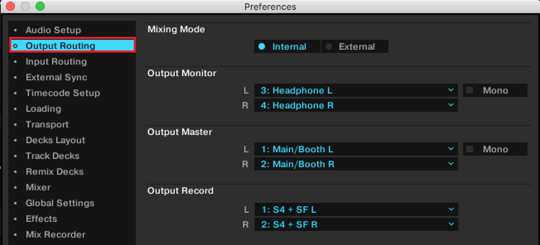Open External Sync settings
This screenshot has height=245, width=540.
[56, 77]
